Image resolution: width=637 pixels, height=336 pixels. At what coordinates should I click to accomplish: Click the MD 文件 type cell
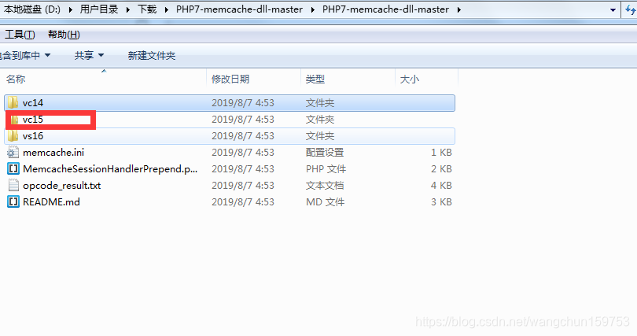325,202
